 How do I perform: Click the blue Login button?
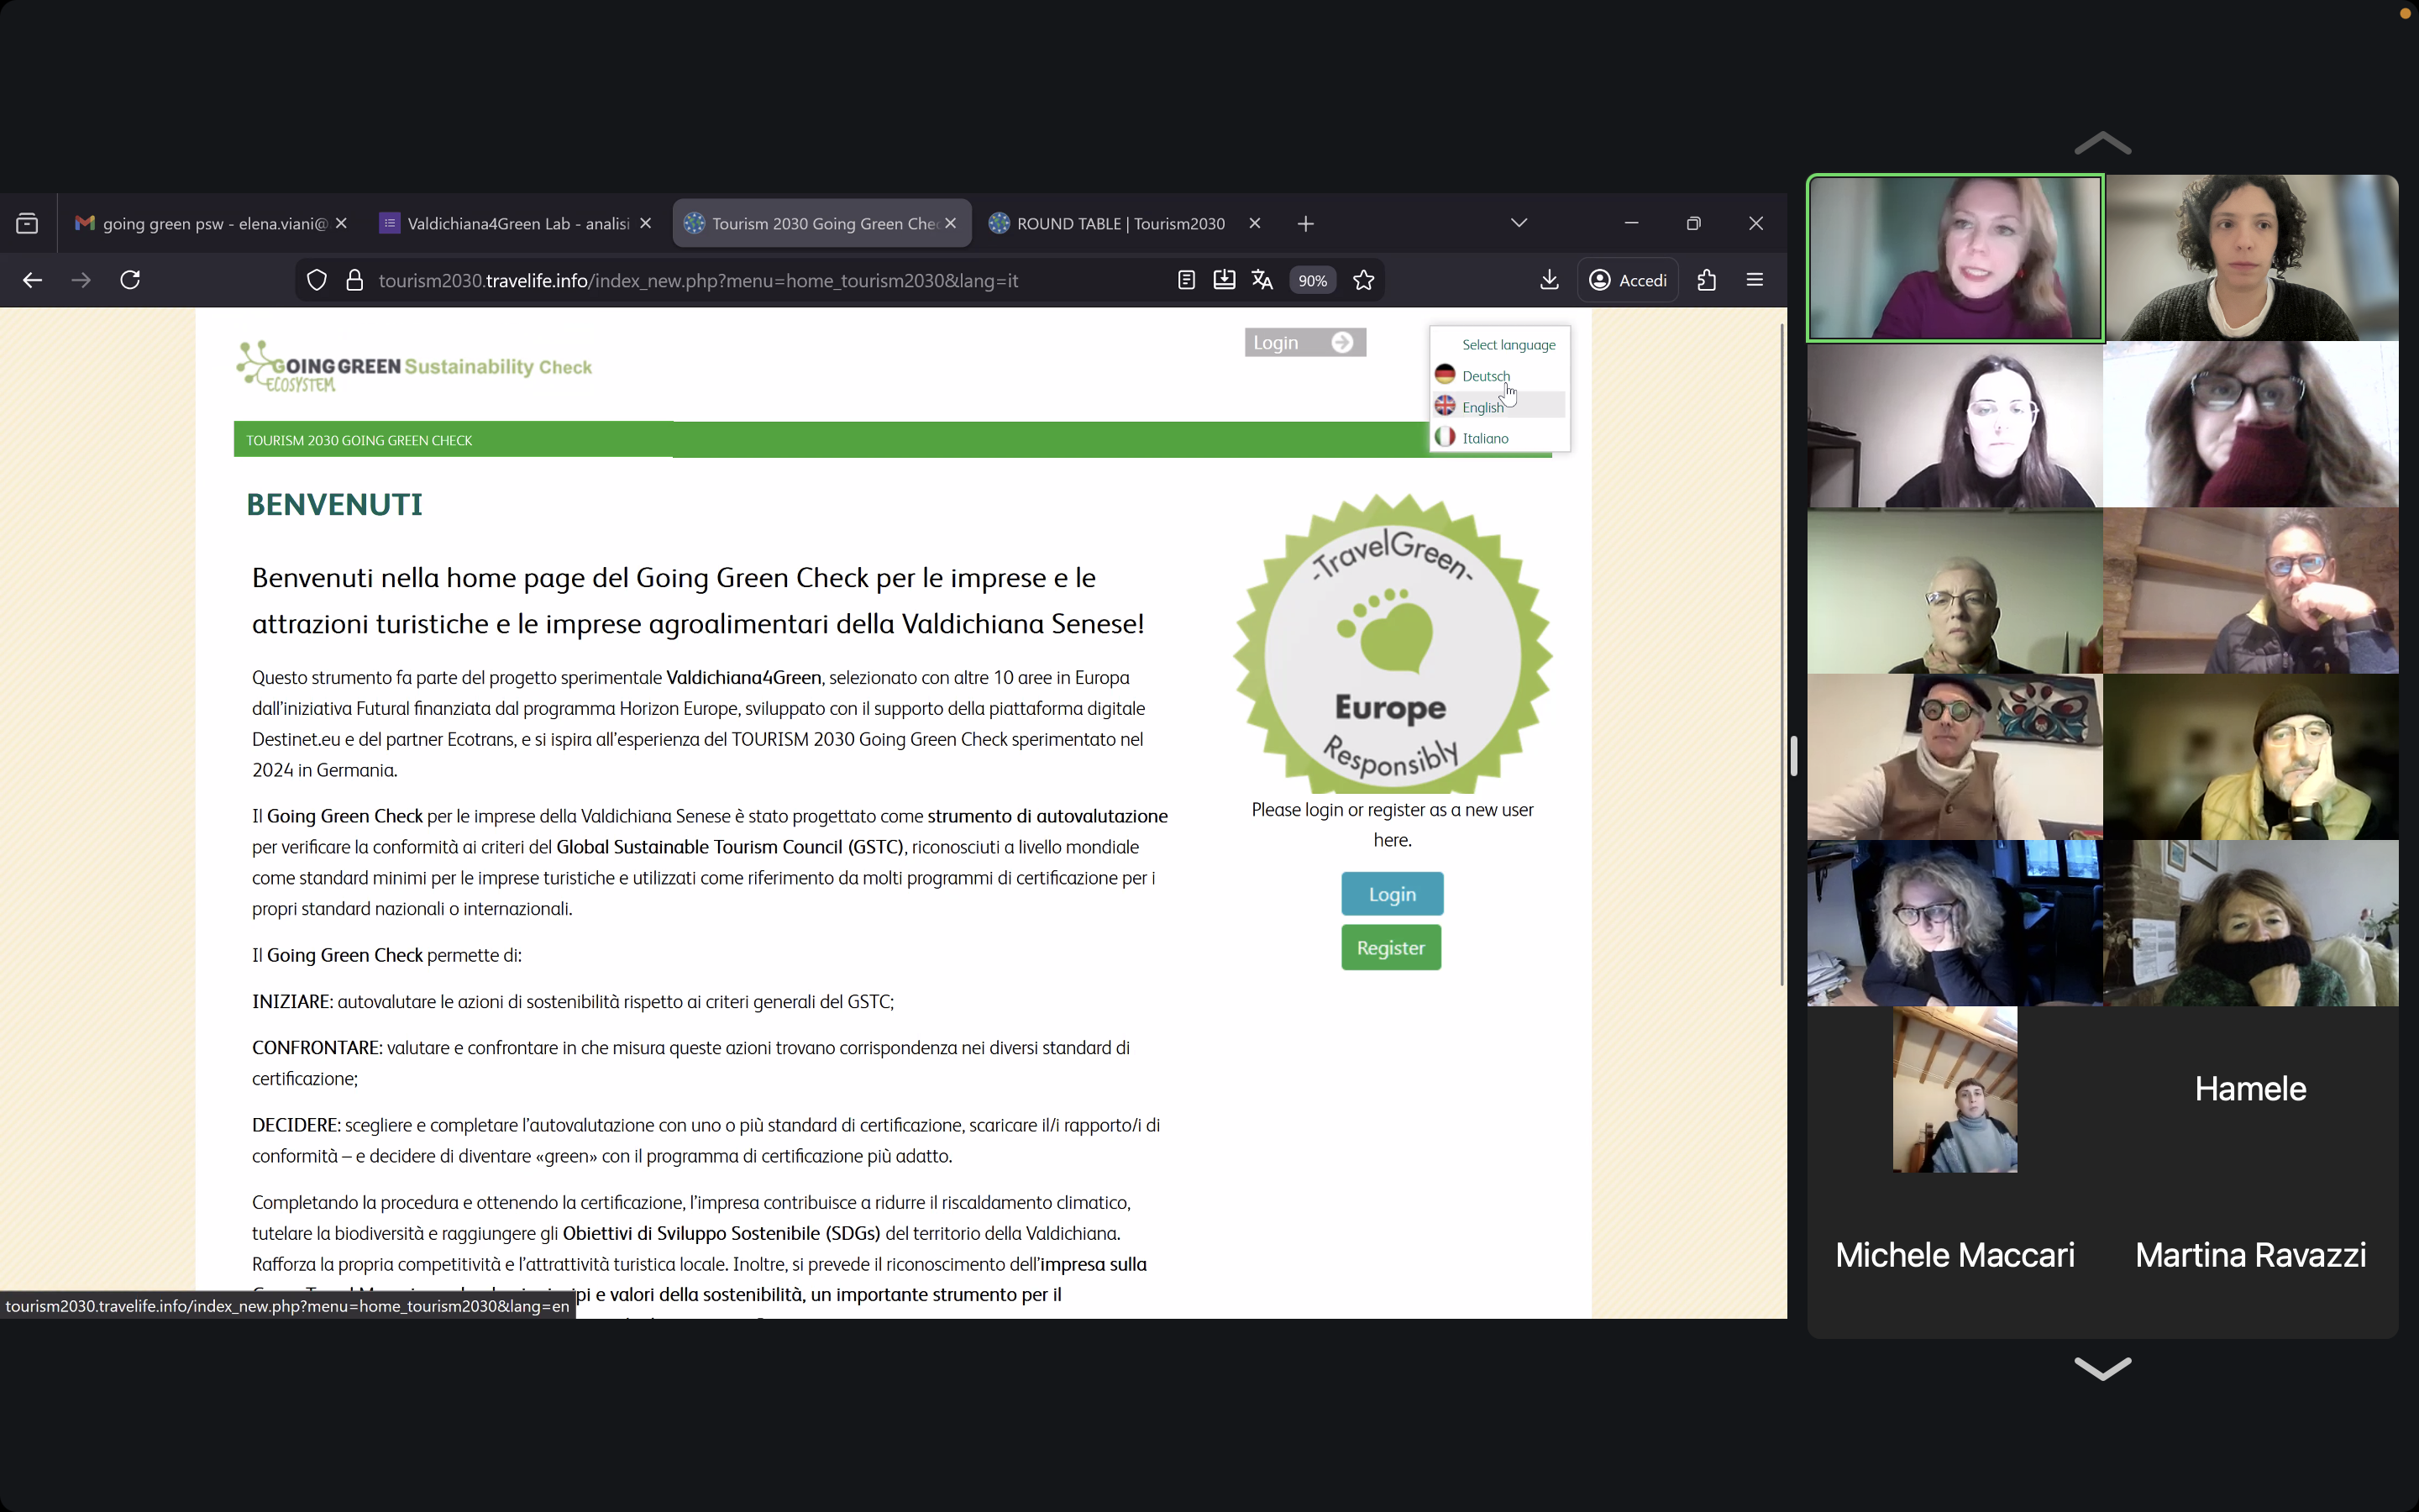pos(1392,894)
